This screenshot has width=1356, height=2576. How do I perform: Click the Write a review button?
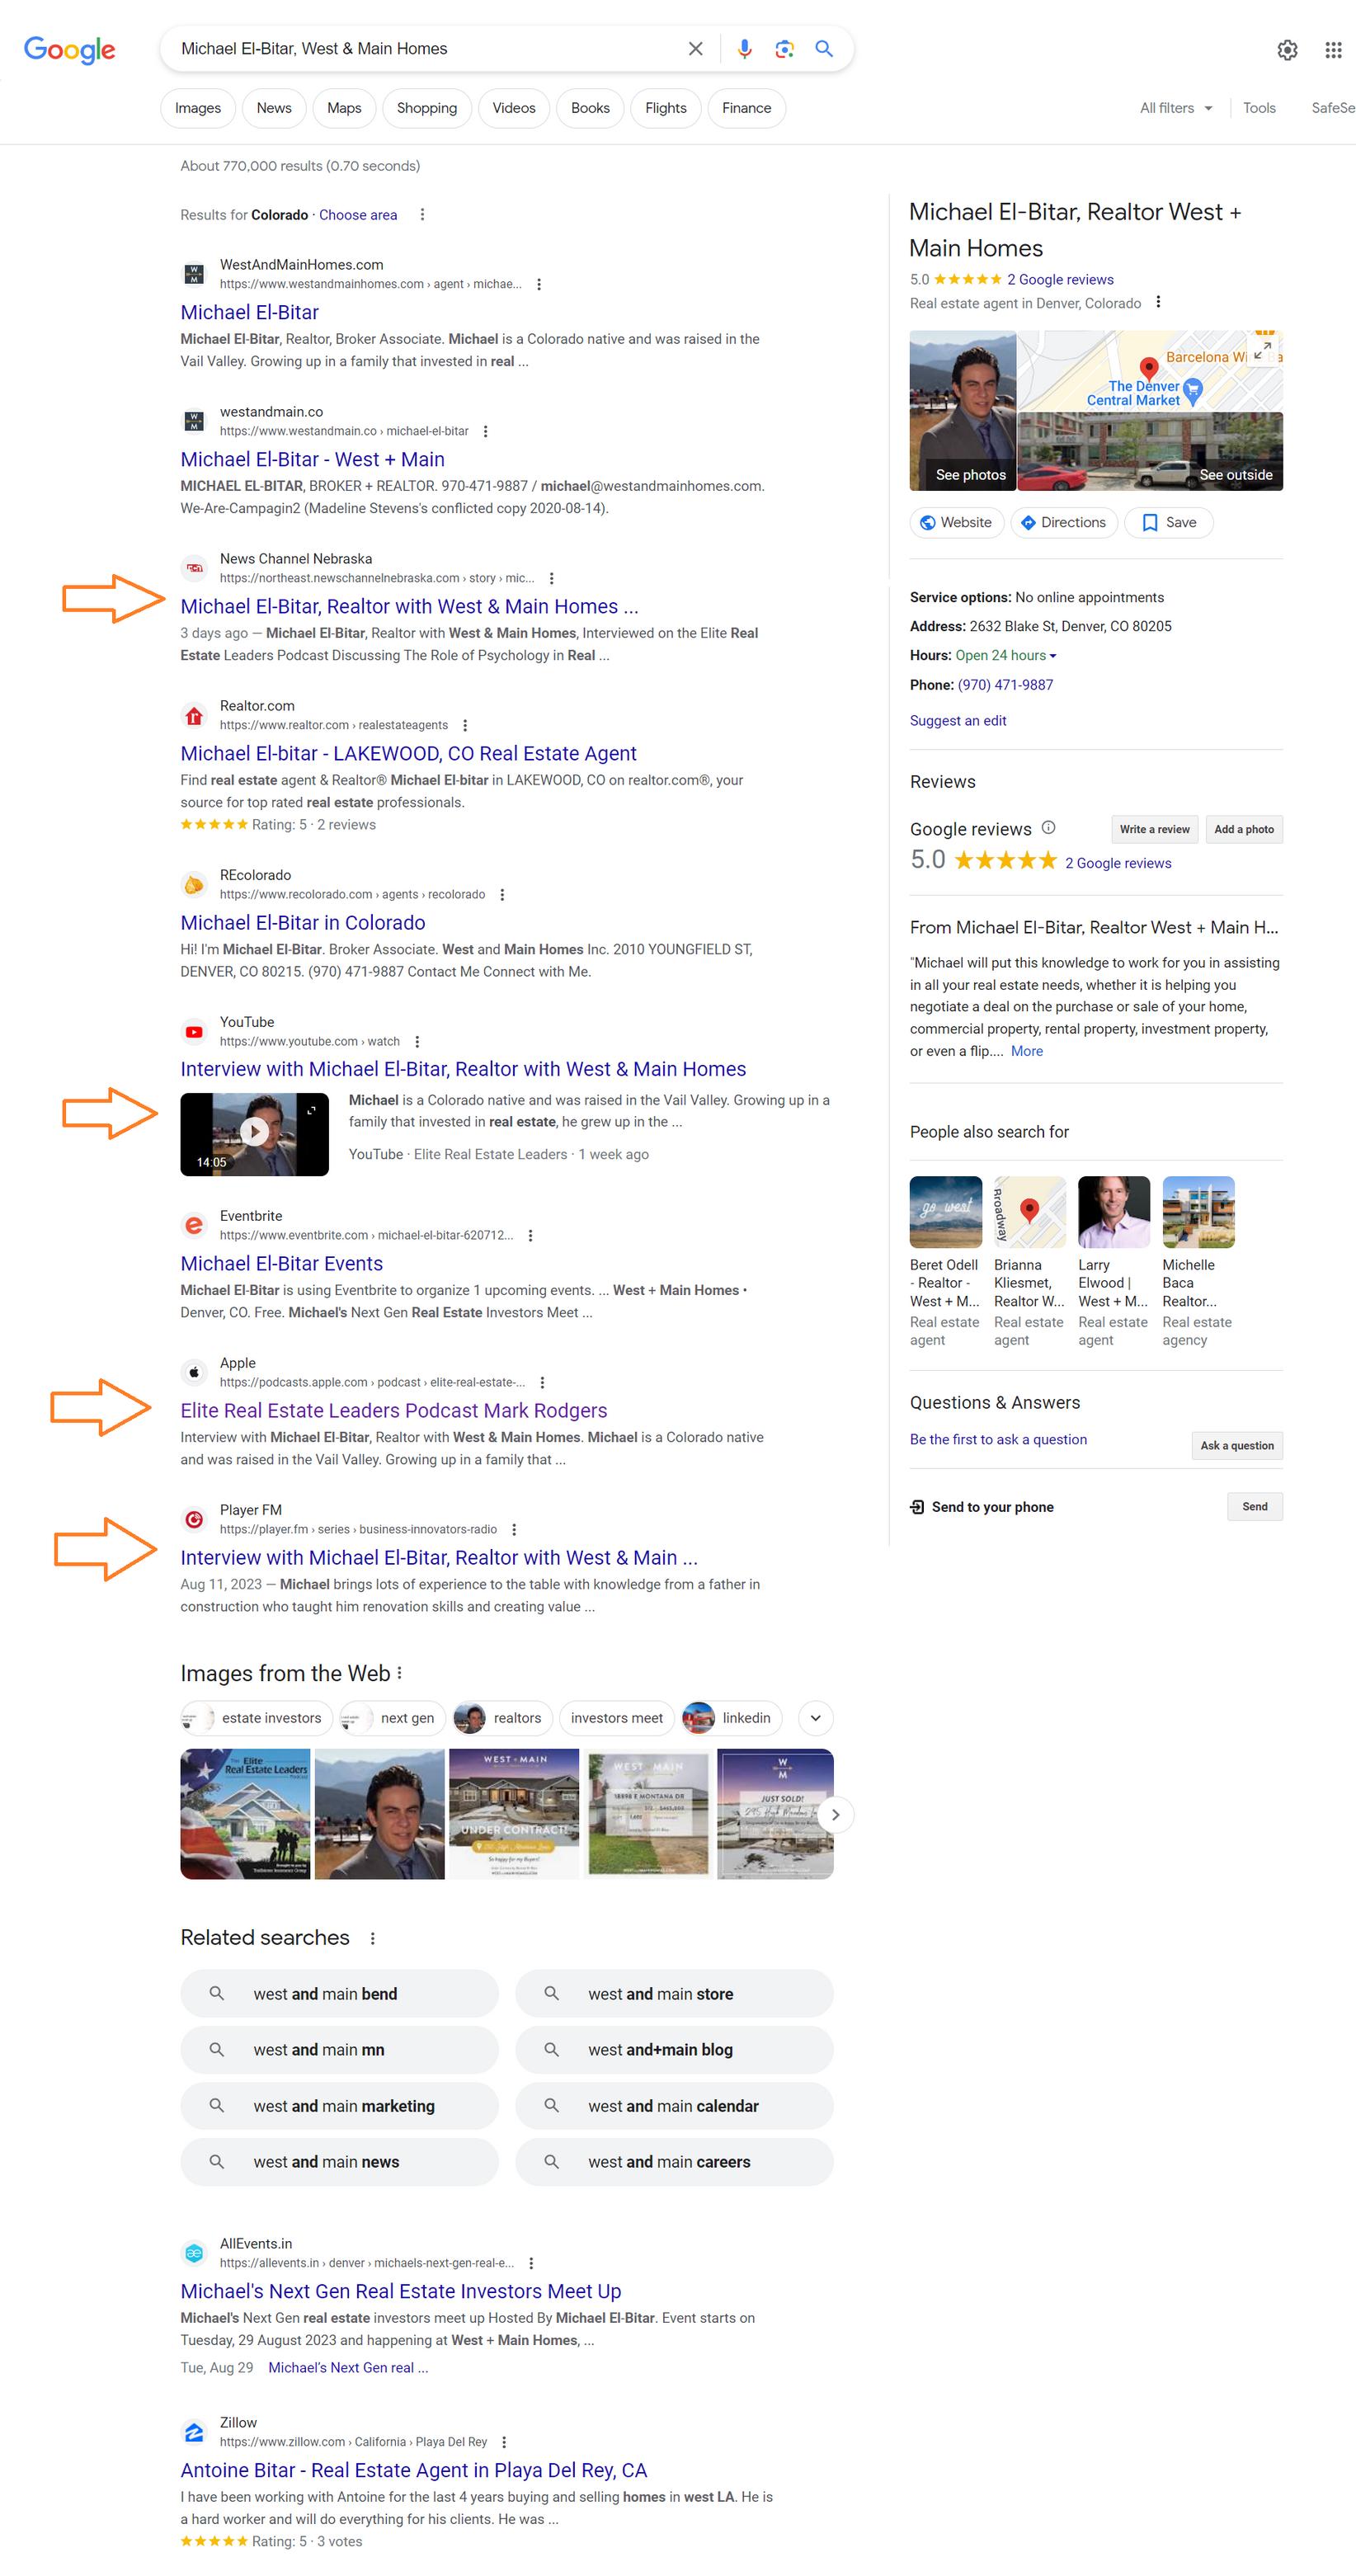coord(1154,829)
